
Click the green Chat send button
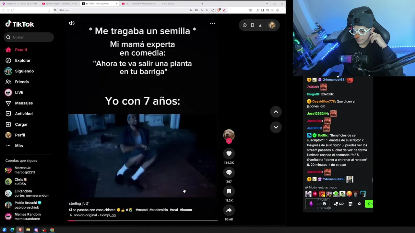(x=369, y=204)
